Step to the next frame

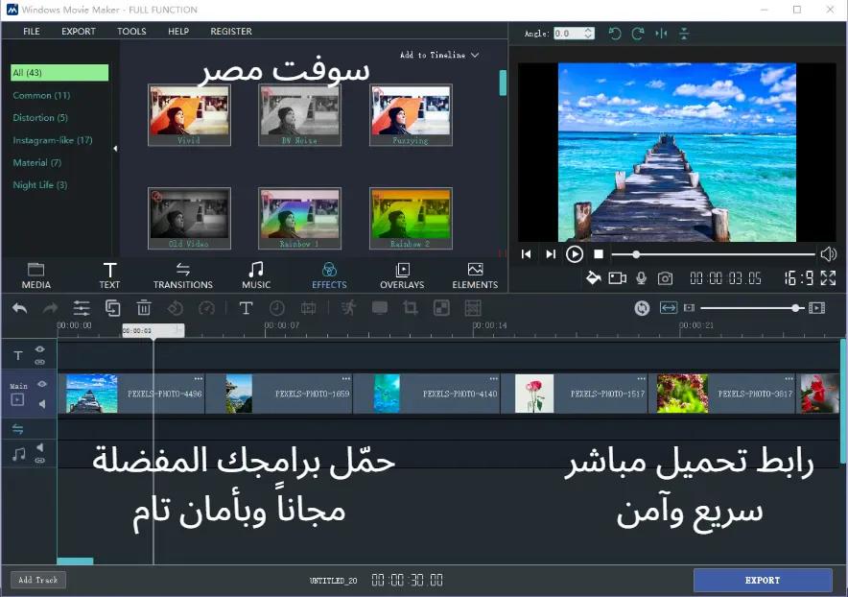pos(550,253)
